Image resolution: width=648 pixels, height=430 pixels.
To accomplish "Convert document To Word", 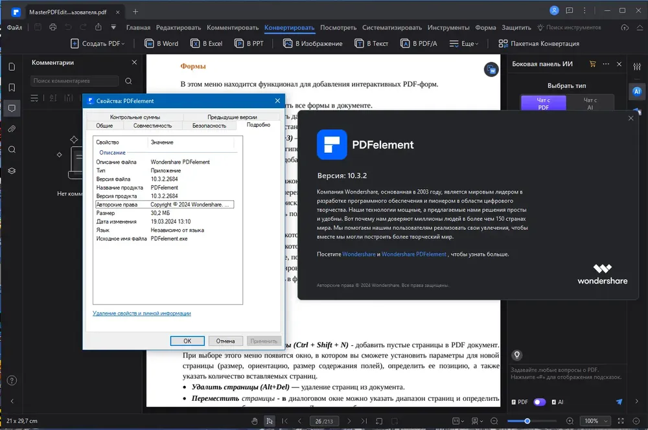I will click(x=161, y=43).
